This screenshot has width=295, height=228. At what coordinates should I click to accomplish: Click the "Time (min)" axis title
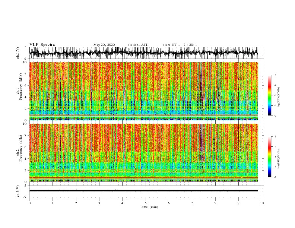[149, 207]
